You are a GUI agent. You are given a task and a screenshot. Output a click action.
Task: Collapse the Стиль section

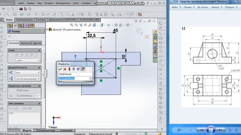[39, 50]
